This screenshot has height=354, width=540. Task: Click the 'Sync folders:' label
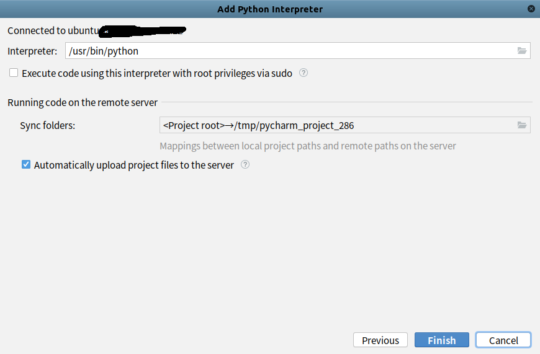(x=47, y=125)
